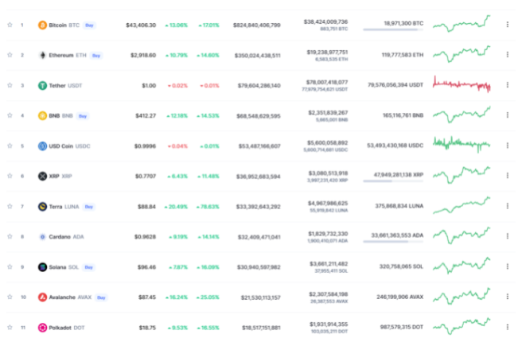Click the Polkadot pink logo icon
Image resolution: width=526 pixels, height=342 pixels.
(42, 328)
